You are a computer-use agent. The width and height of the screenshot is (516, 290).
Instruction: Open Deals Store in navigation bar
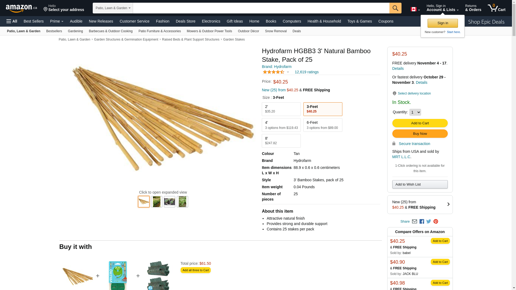pyautogui.click(x=185, y=21)
